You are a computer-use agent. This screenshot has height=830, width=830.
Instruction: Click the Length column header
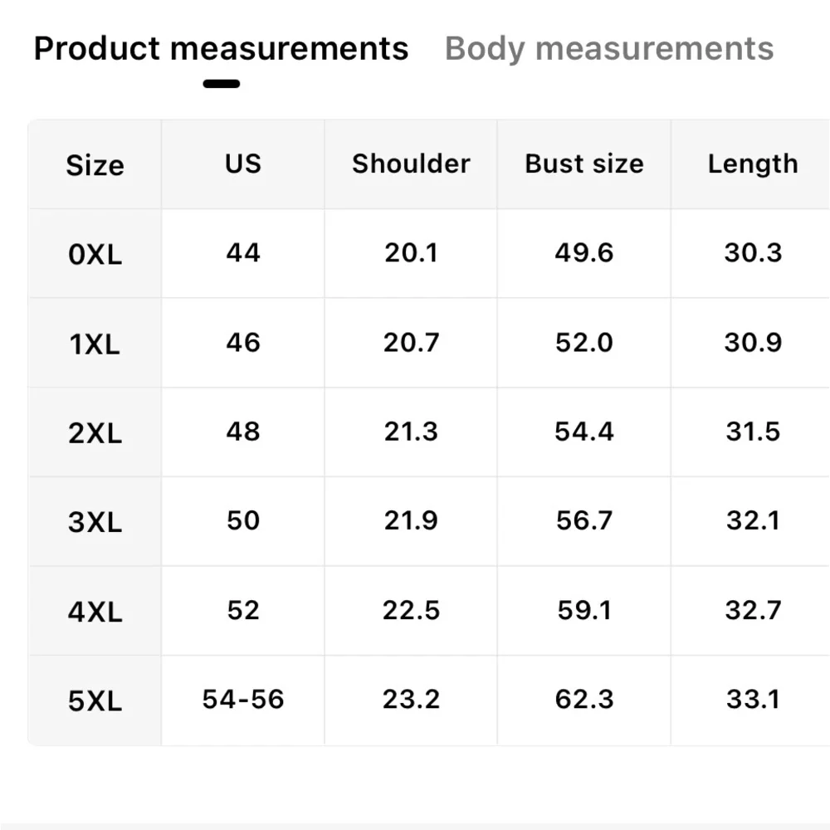(752, 164)
